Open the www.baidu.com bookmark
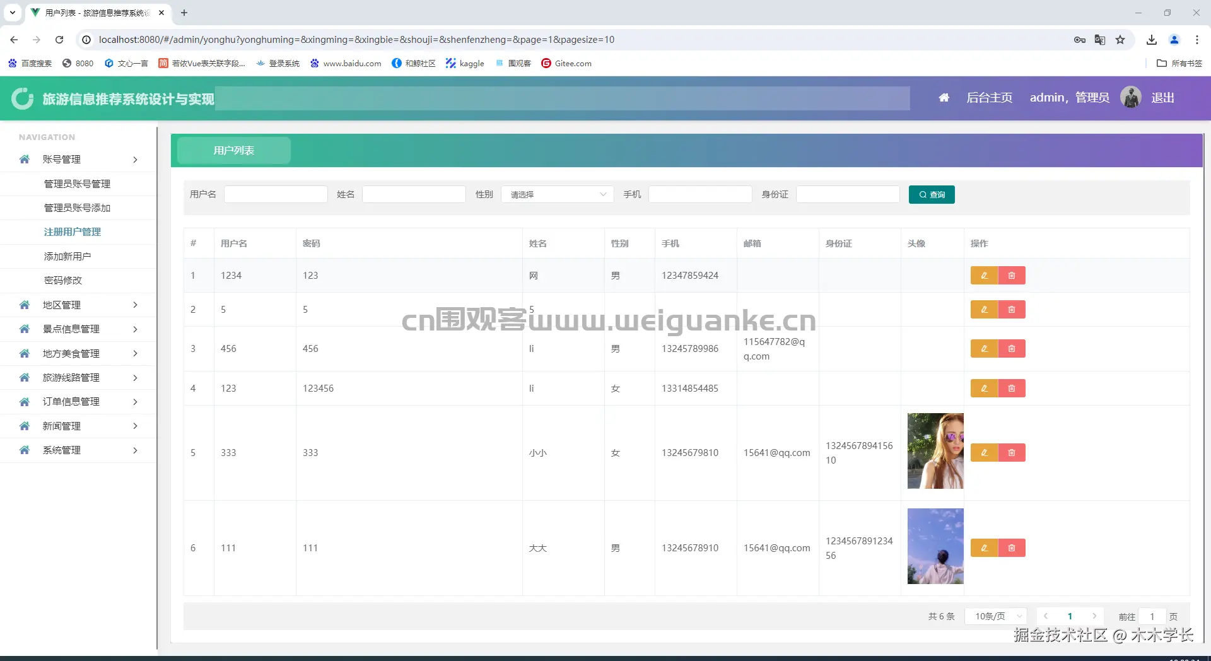Image resolution: width=1211 pixels, height=661 pixels. click(346, 63)
